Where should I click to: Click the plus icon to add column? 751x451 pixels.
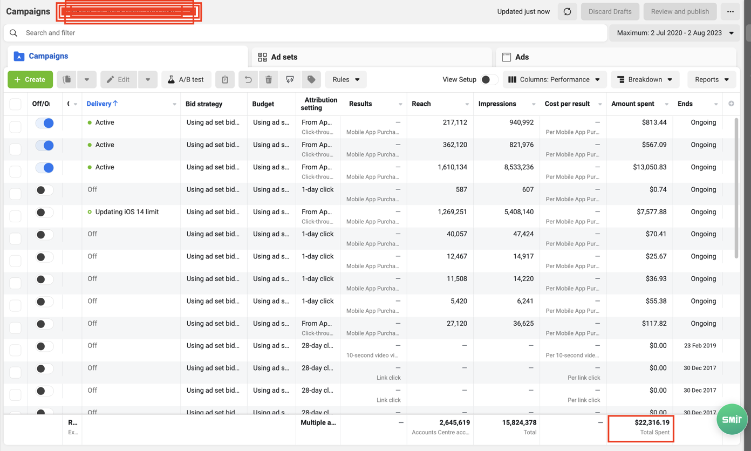point(731,104)
